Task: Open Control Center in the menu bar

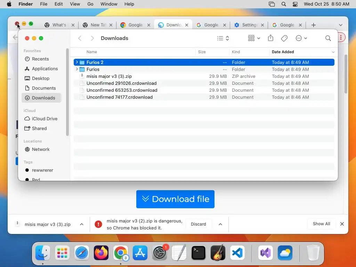Action: [295, 4]
